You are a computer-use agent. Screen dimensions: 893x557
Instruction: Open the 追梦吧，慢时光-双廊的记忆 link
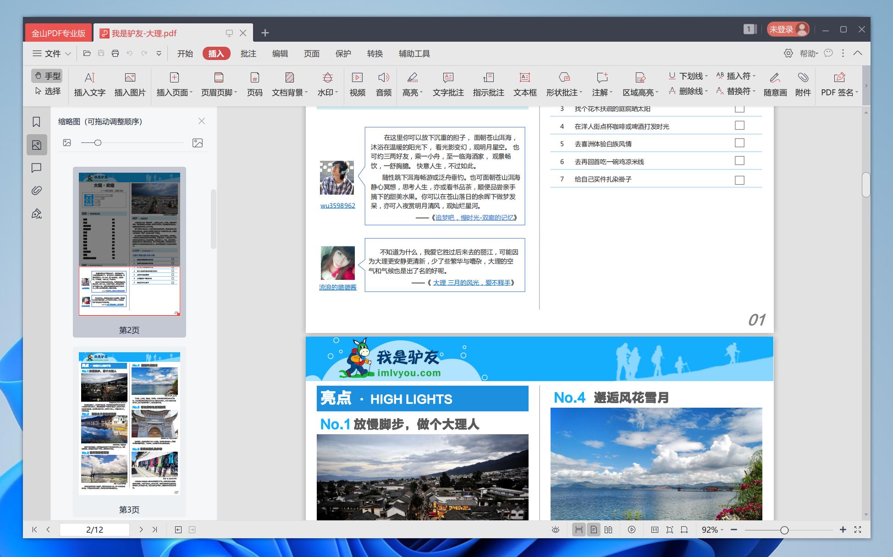pos(474,218)
